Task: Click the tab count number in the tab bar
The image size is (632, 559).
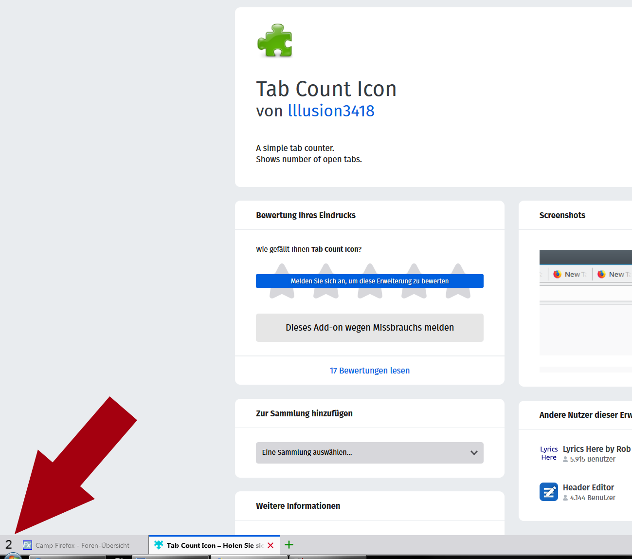Action: (x=9, y=545)
